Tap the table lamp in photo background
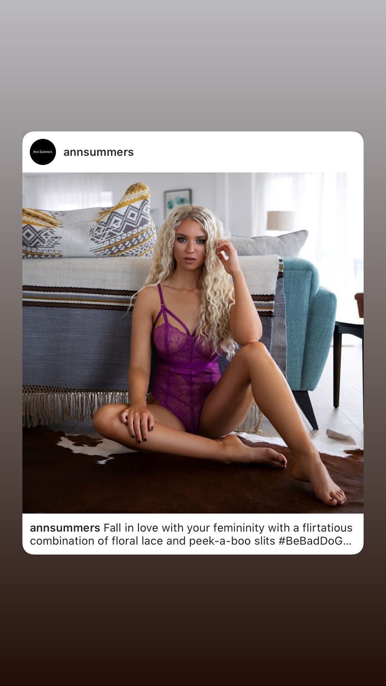Screen dimensions: 386x686 click(281, 221)
